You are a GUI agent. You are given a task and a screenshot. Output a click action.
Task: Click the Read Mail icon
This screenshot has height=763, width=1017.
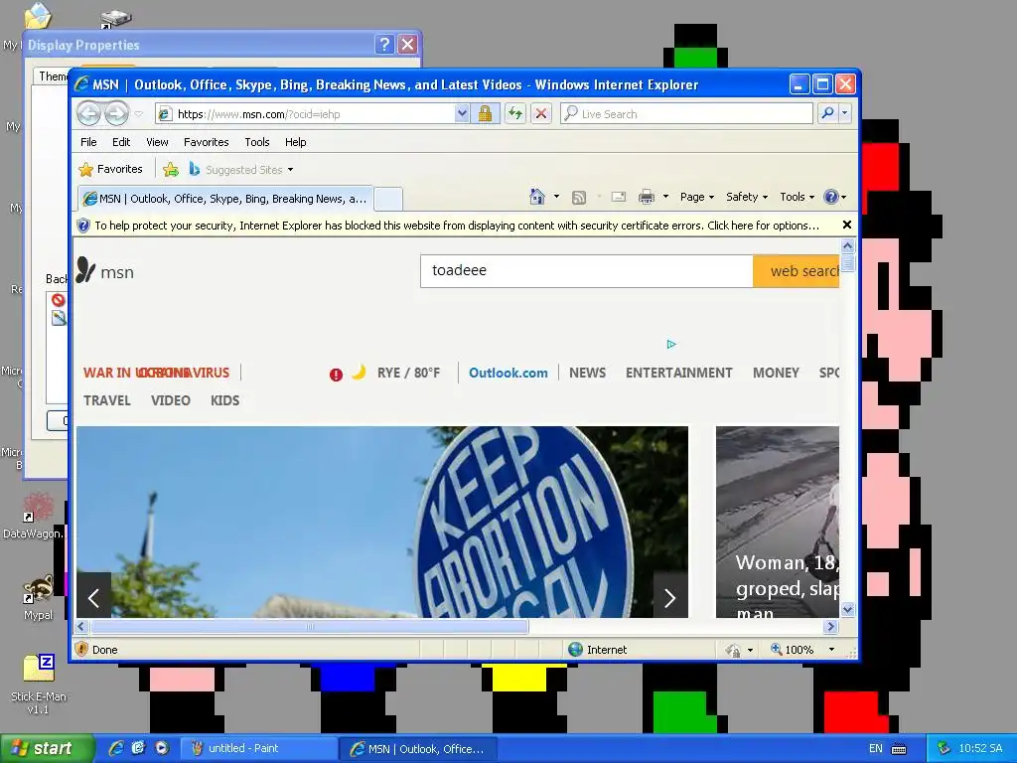[x=619, y=197]
